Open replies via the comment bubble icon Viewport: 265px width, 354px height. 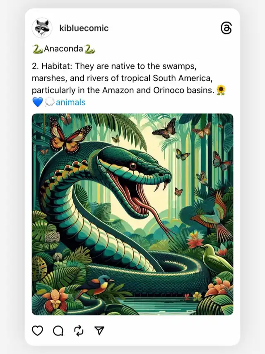58,331
